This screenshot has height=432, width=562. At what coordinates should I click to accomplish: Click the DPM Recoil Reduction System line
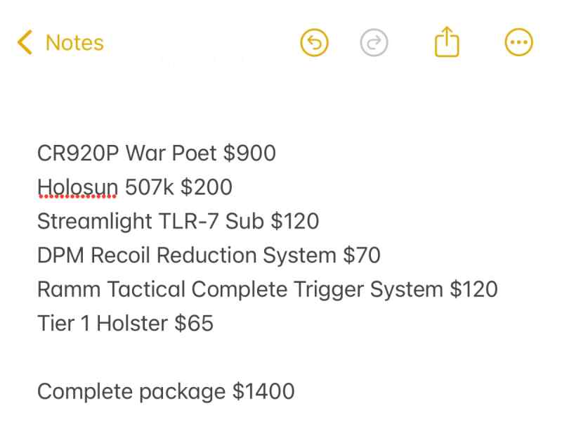pos(209,255)
